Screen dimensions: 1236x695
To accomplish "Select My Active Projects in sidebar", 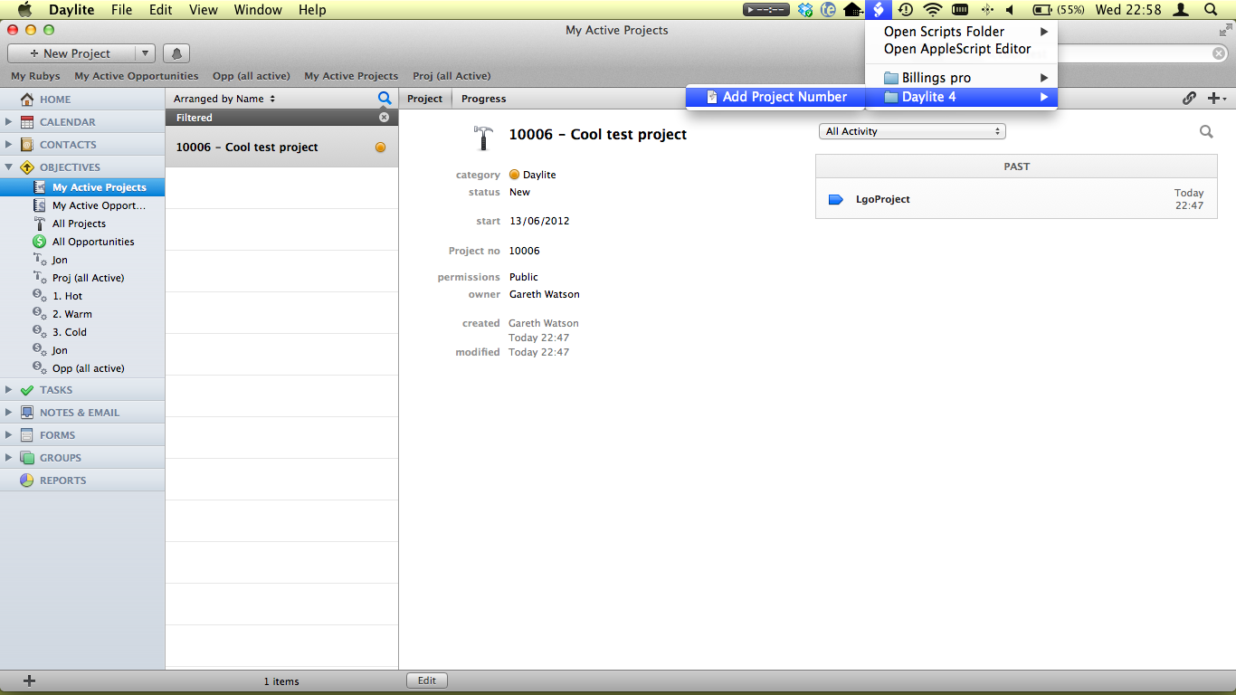I will pos(82,187).
